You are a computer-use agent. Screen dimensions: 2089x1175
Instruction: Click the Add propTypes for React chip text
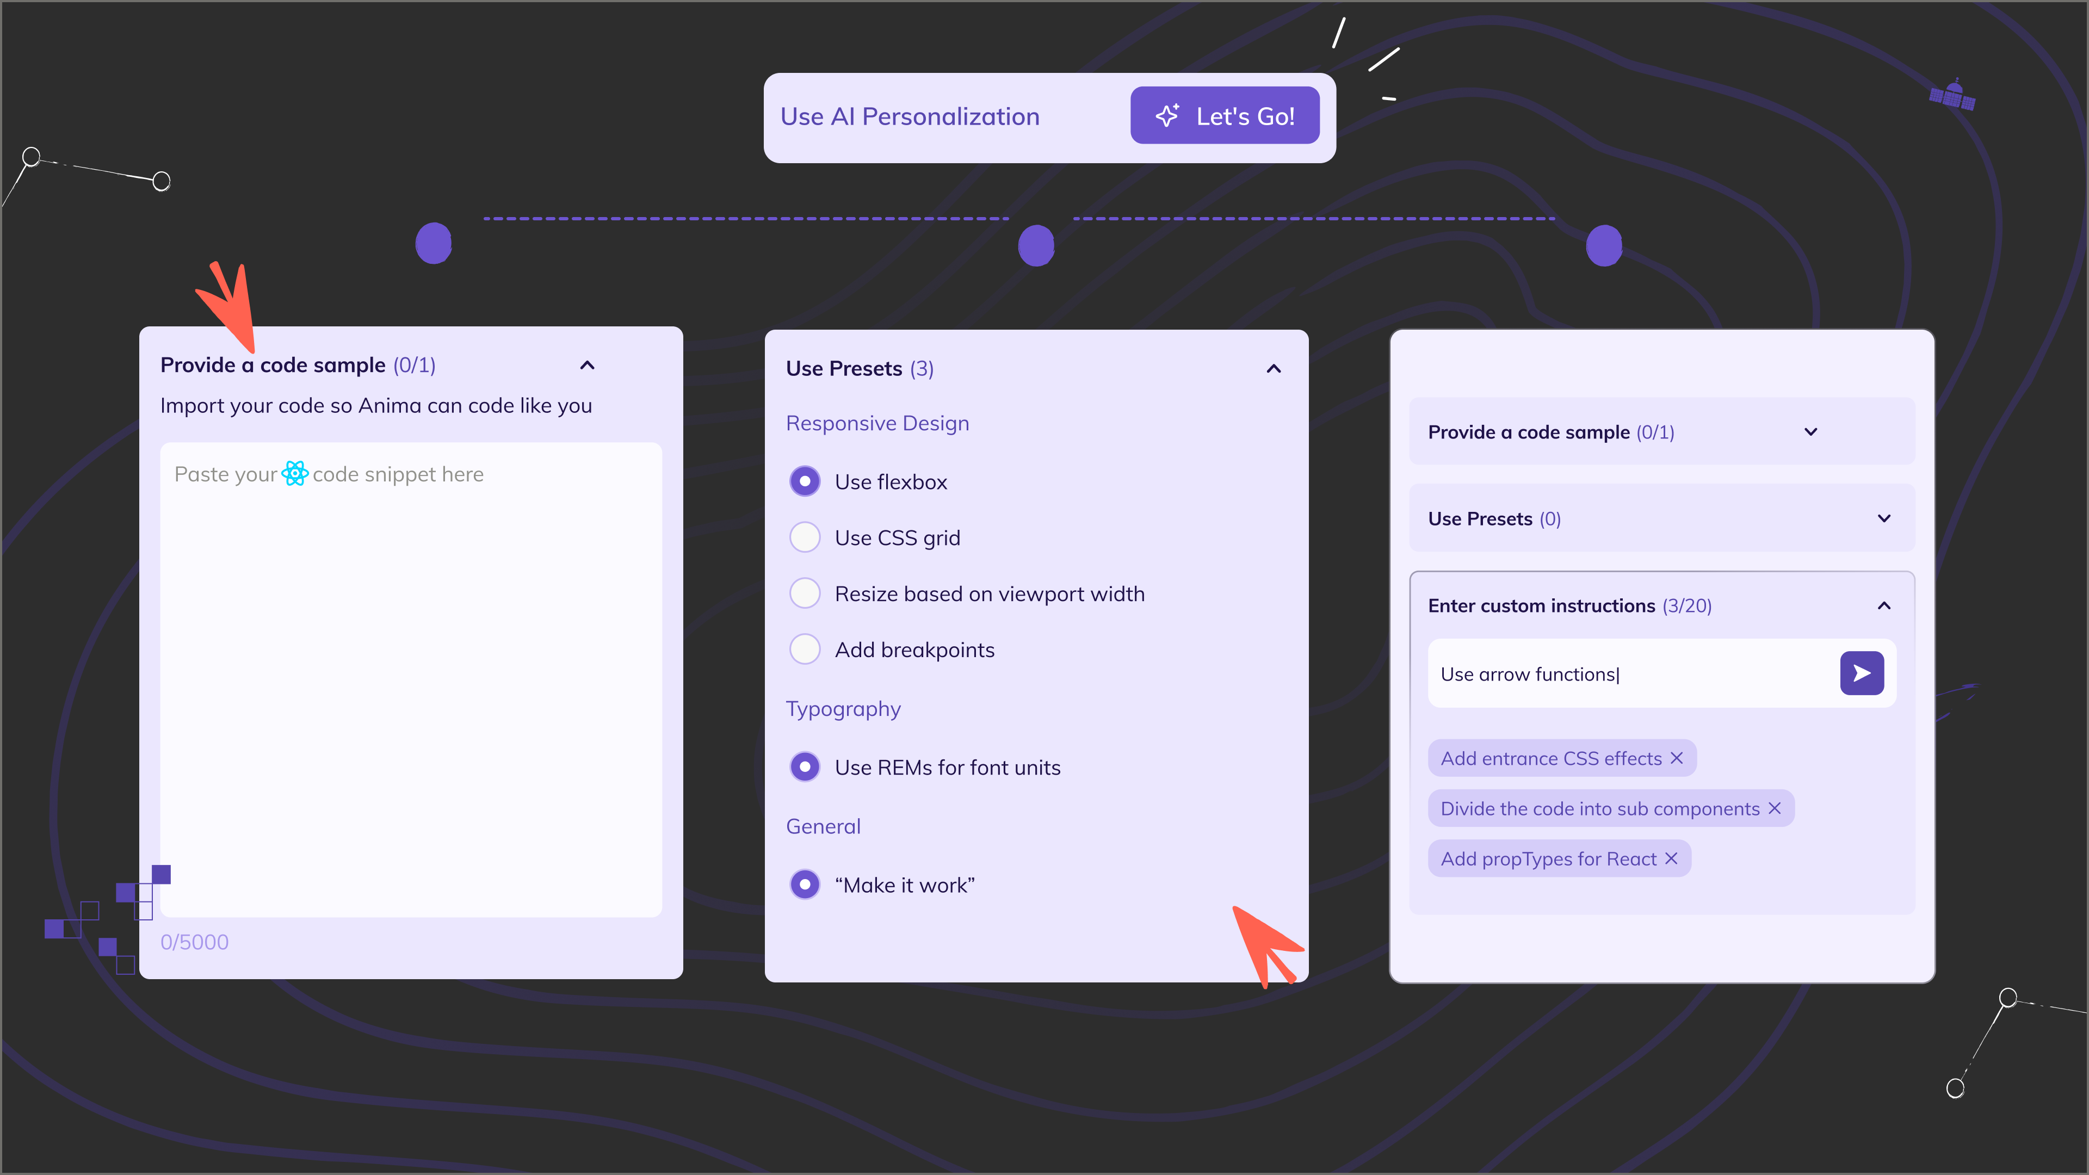(x=1549, y=859)
